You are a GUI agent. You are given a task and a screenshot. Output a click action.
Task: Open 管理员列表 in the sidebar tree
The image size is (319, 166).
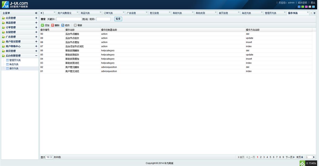click(x=15, y=60)
